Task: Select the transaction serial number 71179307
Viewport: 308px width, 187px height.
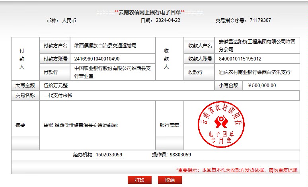Action: (260, 20)
